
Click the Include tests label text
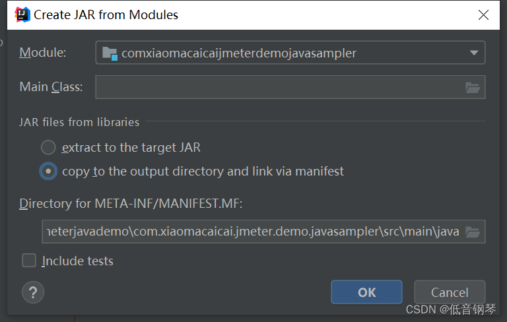(x=78, y=261)
